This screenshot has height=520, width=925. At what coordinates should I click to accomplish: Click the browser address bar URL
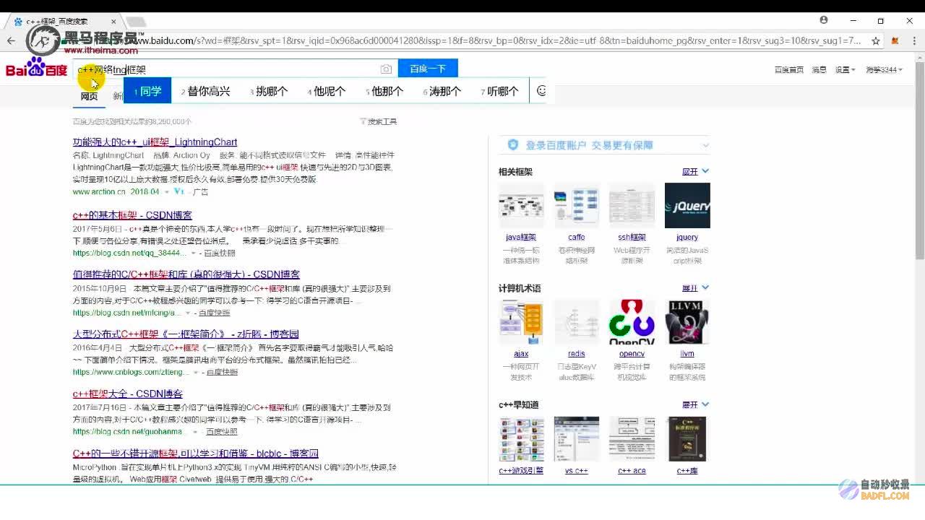point(499,41)
